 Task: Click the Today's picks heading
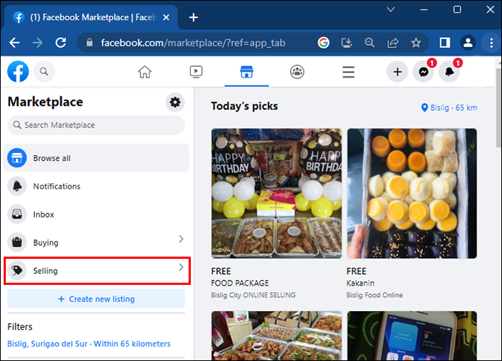coord(244,106)
